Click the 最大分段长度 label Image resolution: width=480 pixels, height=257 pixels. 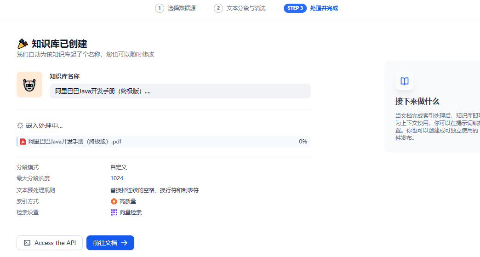point(33,178)
